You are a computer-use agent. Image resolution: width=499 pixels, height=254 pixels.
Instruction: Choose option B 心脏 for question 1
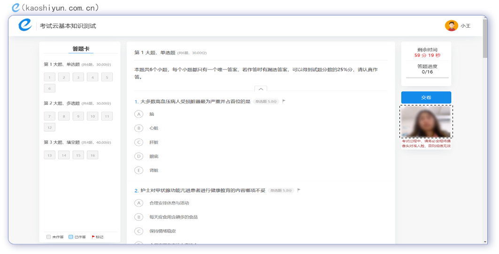(x=138, y=128)
